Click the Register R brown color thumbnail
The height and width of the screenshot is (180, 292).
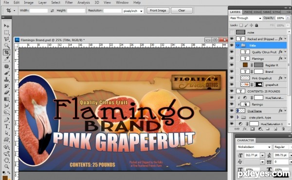(x=245, y=65)
